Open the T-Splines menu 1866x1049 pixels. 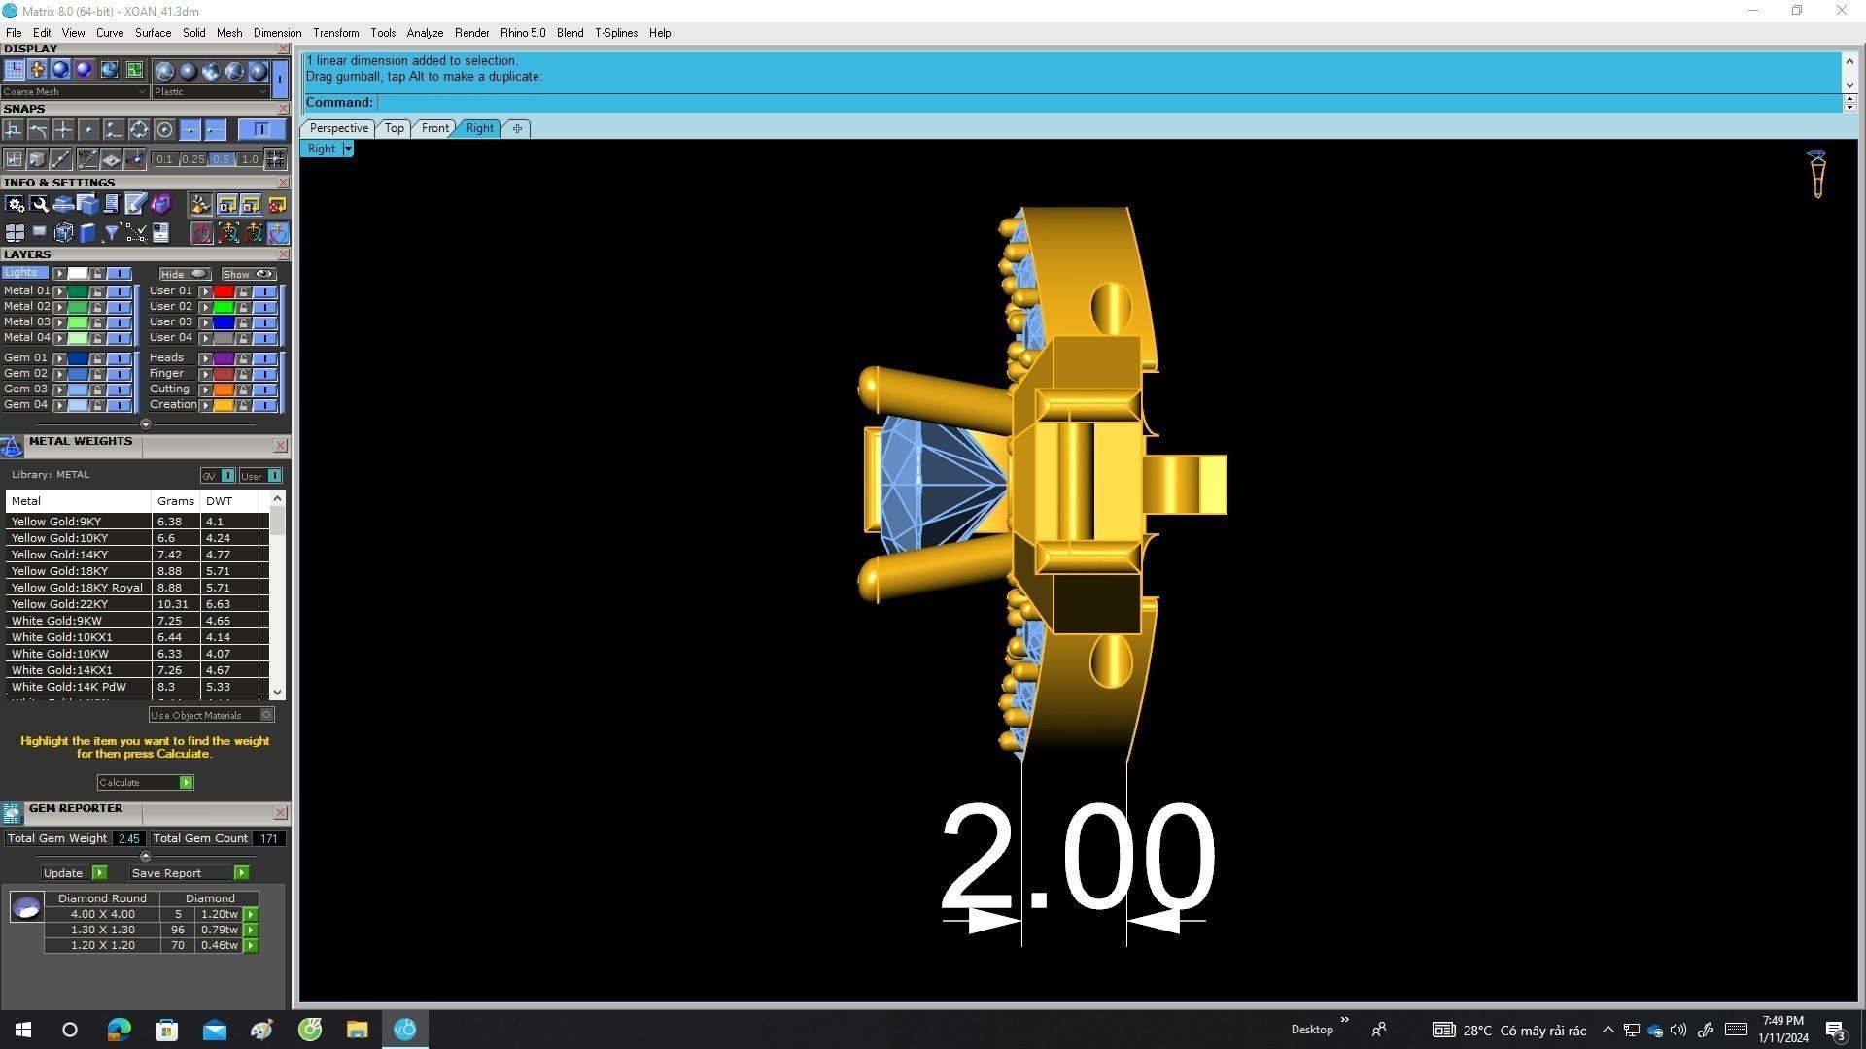pos(615,33)
